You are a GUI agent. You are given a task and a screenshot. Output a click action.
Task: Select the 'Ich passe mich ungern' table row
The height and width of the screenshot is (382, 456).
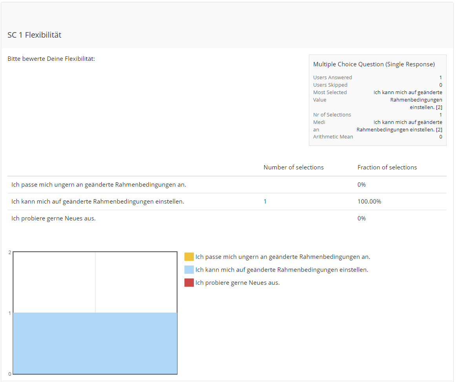tap(98, 185)
